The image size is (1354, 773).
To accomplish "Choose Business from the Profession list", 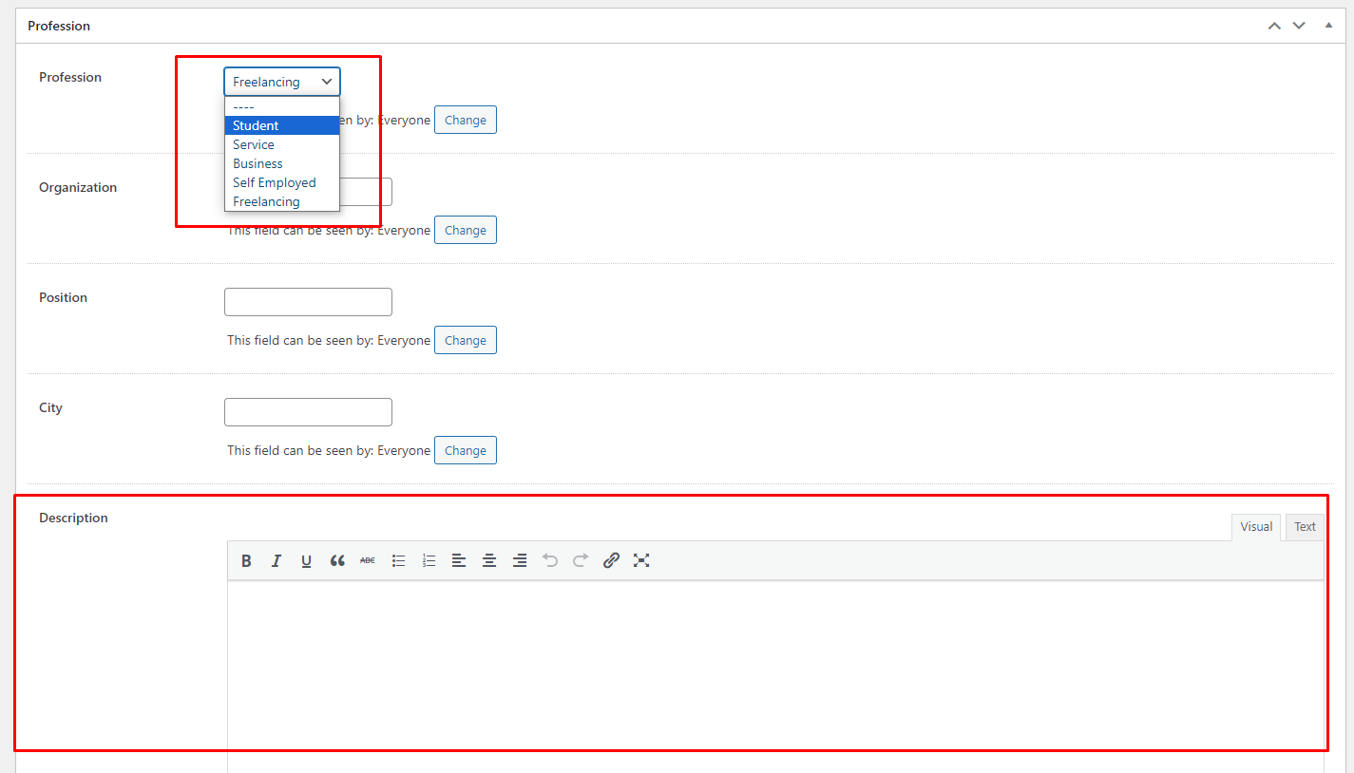I will point(282,163).
